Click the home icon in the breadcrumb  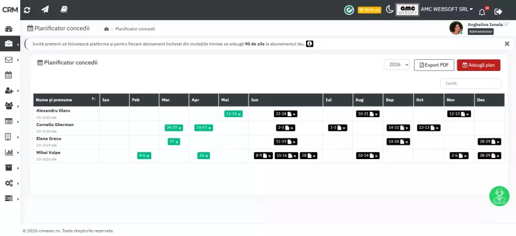point(106,29)
